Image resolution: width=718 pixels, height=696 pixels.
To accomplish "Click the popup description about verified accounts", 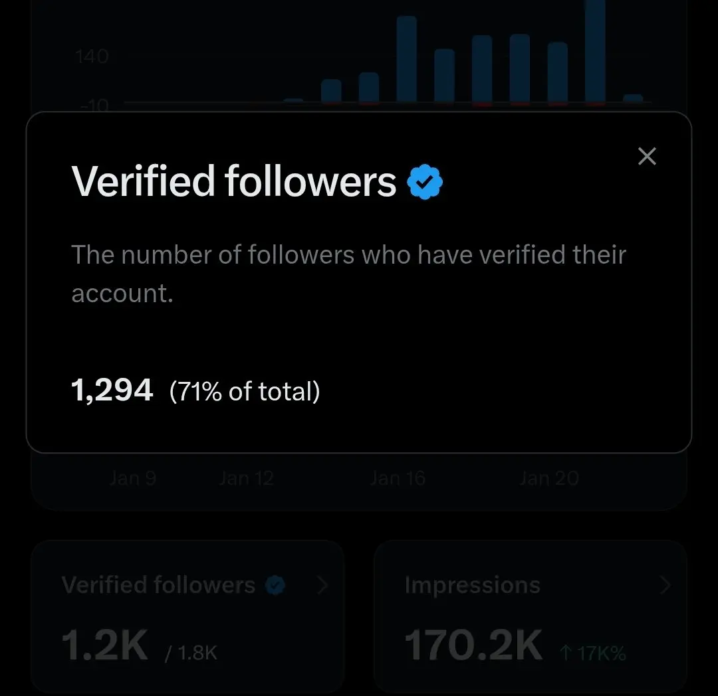I will pos(349,274).
